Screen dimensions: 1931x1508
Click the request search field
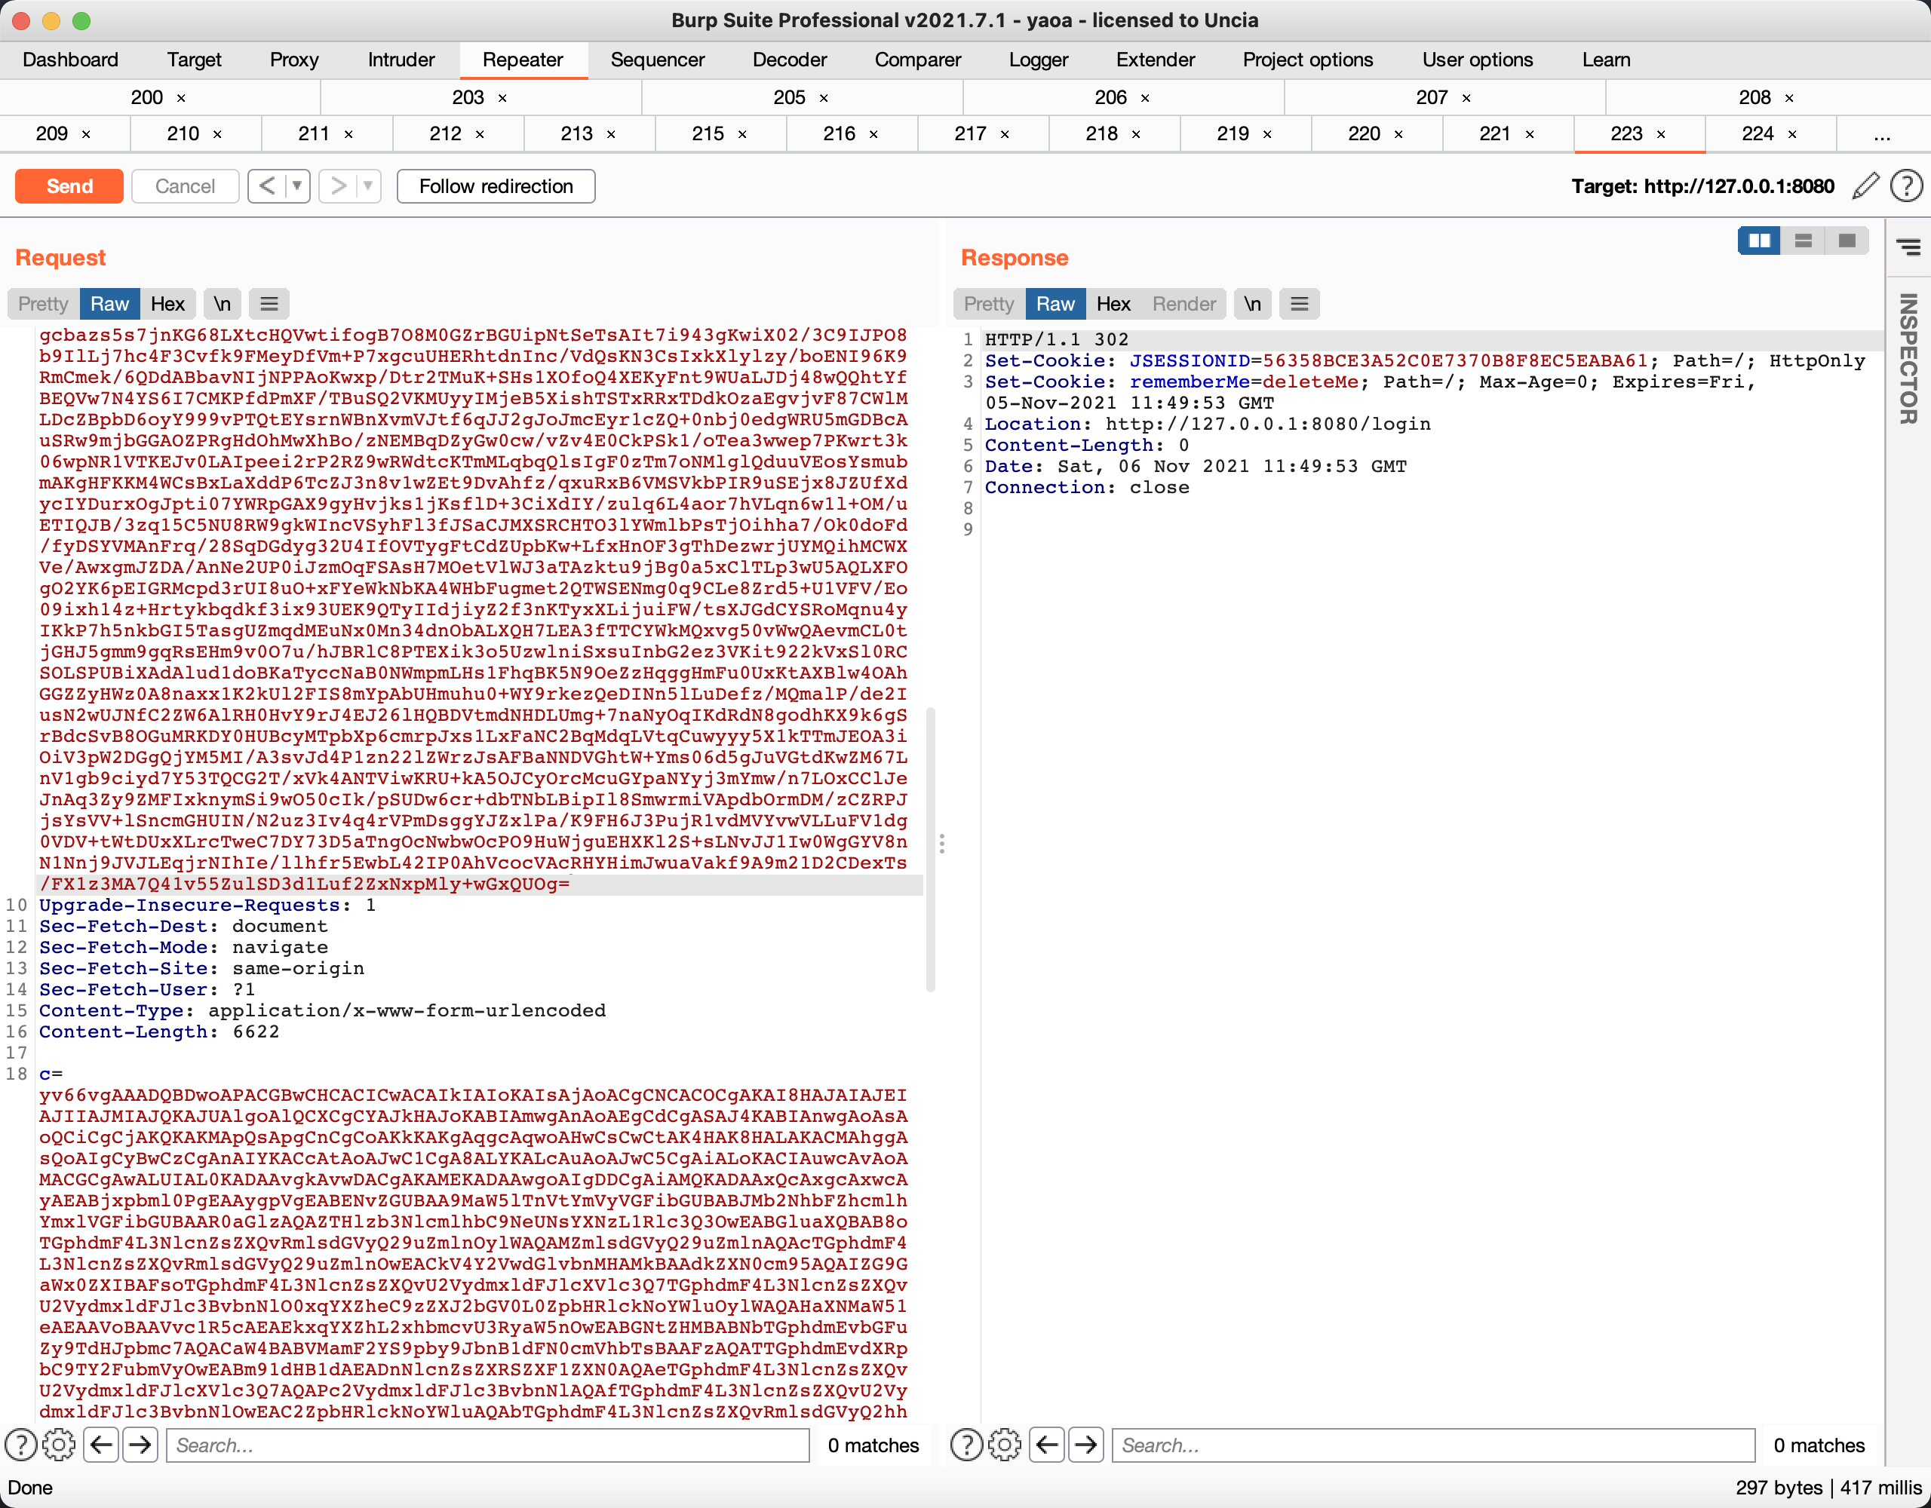click(487, 1445)
